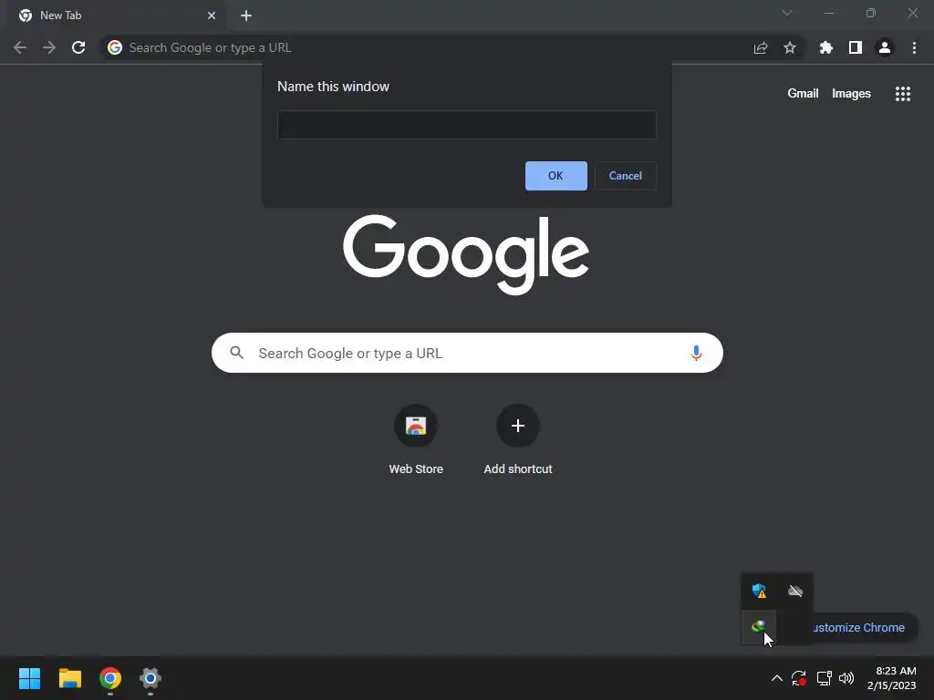This screenshot has height=700, width=934.
Task: Click the Google search box
Action: coord(467,353)
